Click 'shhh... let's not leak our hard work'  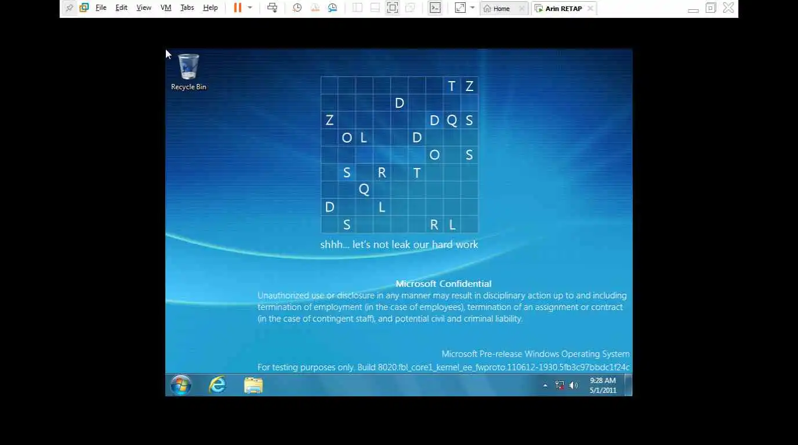pyautogui.click(x=399, y=245)
